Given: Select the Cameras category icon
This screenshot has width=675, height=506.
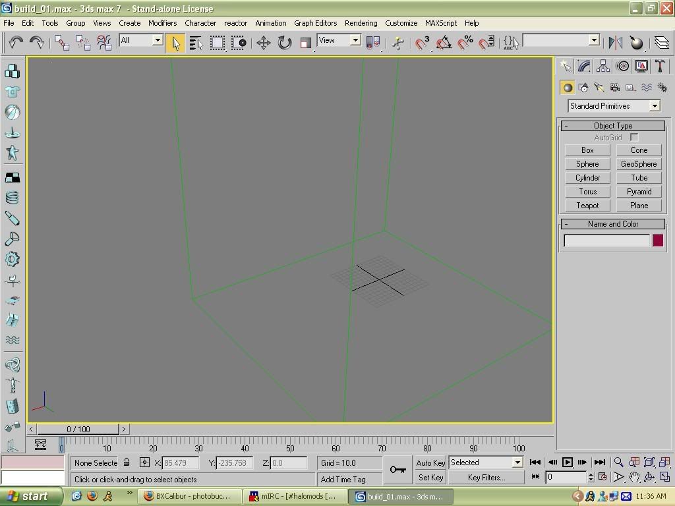Looking at the screenshot, I should point(615,88).
